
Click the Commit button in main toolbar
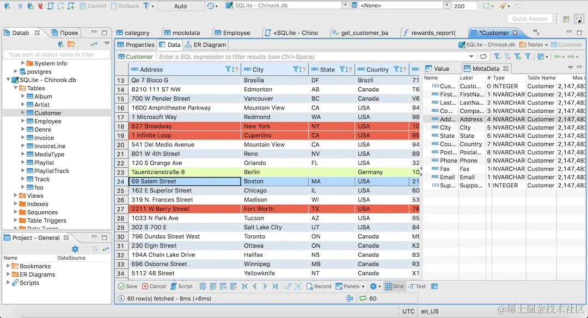pos(93,6)
